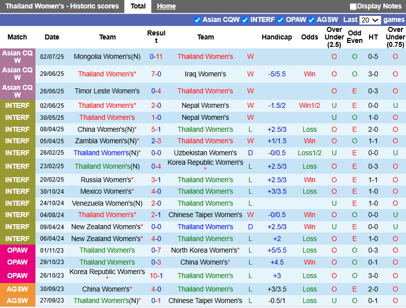Select the date 01/11/23
406x308 pixels.
point(52,250)
